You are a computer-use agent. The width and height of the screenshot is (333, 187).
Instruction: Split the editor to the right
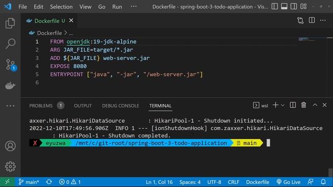tap(312, 20)
